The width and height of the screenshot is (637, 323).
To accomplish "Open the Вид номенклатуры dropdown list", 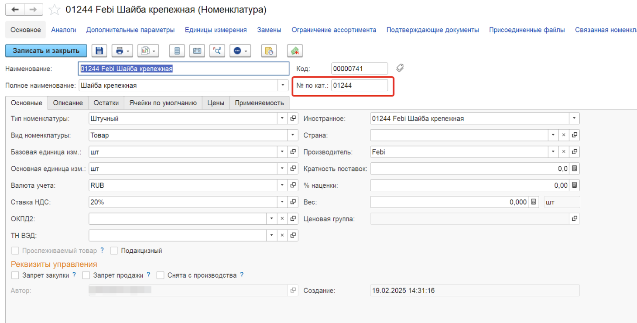I will pyautogui.click(x=292, y=135).
